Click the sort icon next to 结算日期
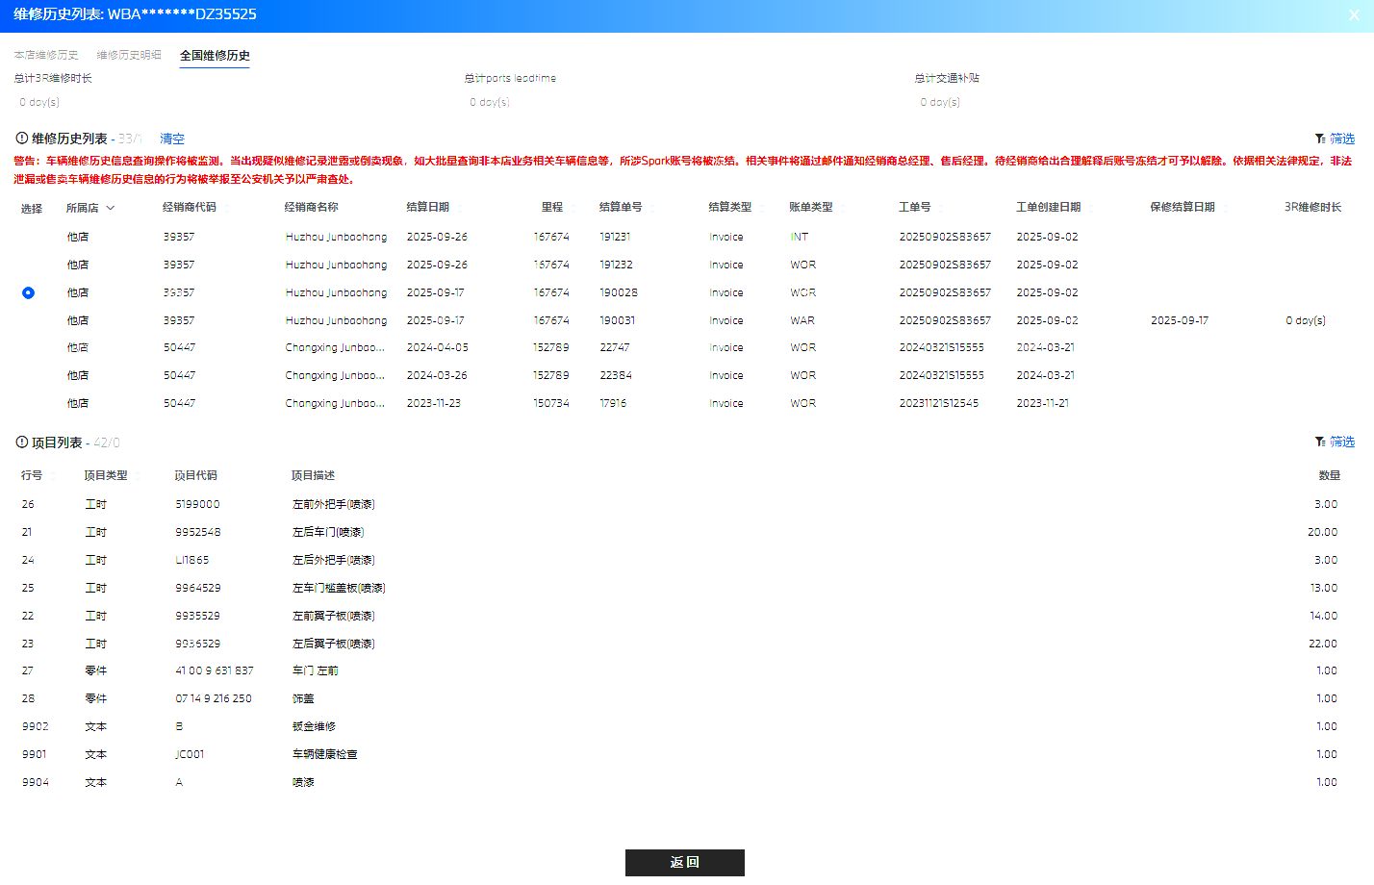 459,208
